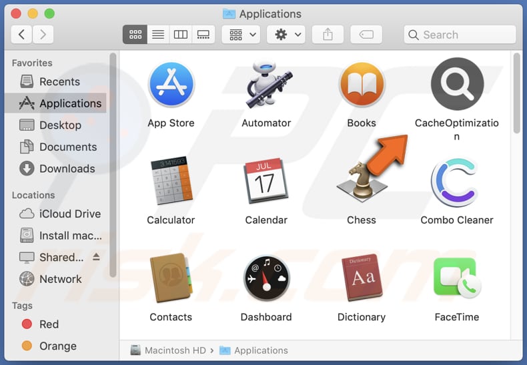
Task: Open Downloads in the sidebar
Action: pyautogui.click(x=56, y=168)
